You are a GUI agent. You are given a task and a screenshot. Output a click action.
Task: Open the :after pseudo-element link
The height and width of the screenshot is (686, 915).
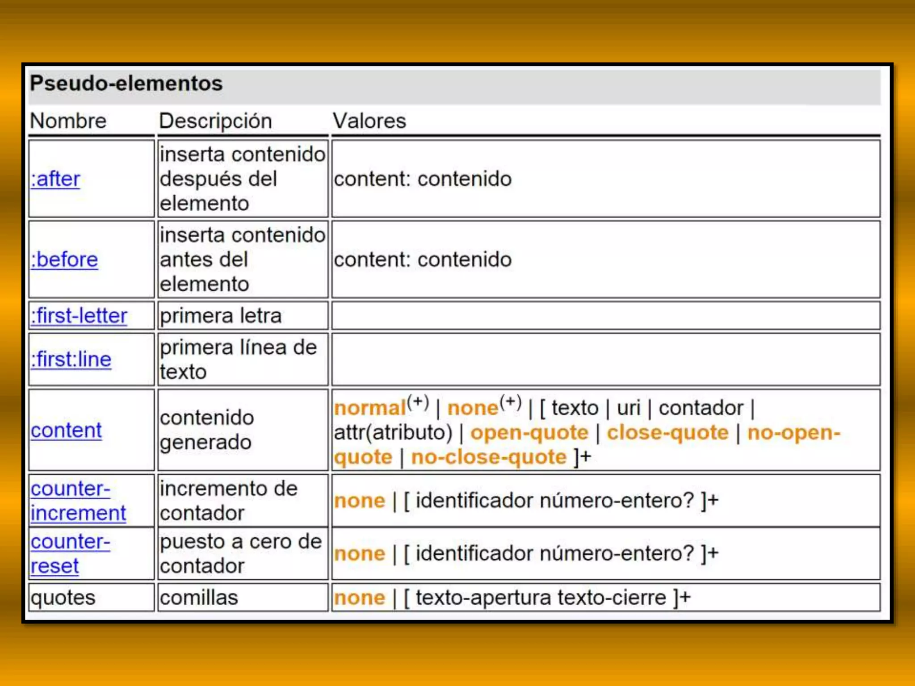pos(55,179)
